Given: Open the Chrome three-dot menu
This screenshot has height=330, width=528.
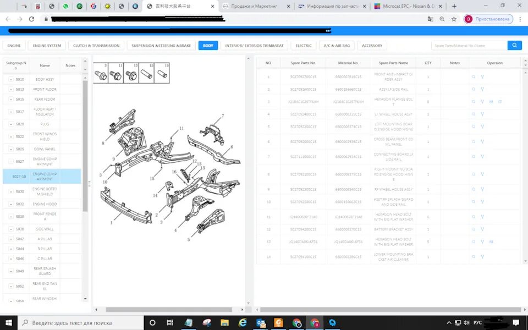Looking at the screenshot, I should [x=521, y=19].
